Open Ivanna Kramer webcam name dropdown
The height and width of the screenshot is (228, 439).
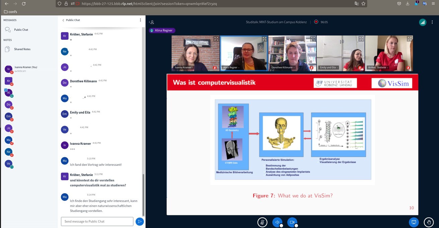(x=185, y=68)
